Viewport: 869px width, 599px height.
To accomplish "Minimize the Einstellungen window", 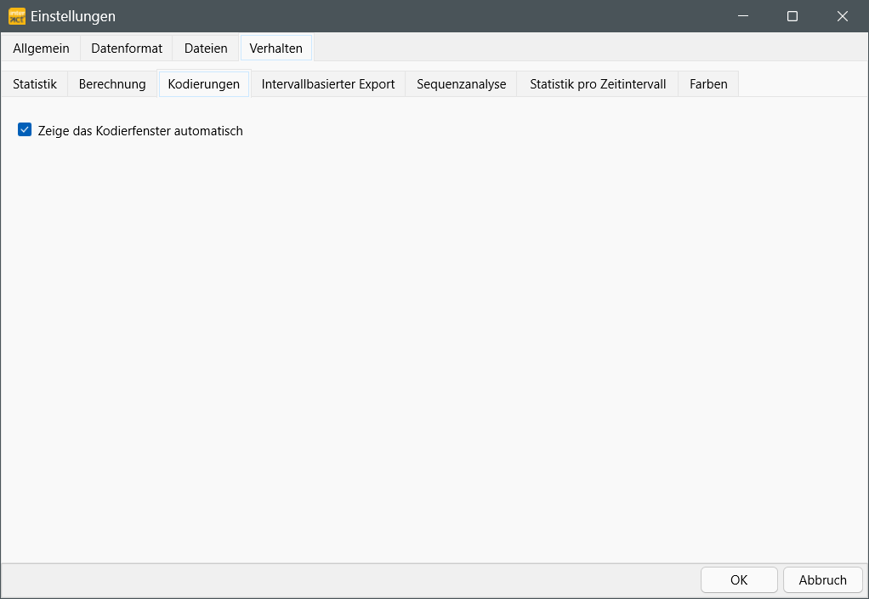I will [742, 16].
